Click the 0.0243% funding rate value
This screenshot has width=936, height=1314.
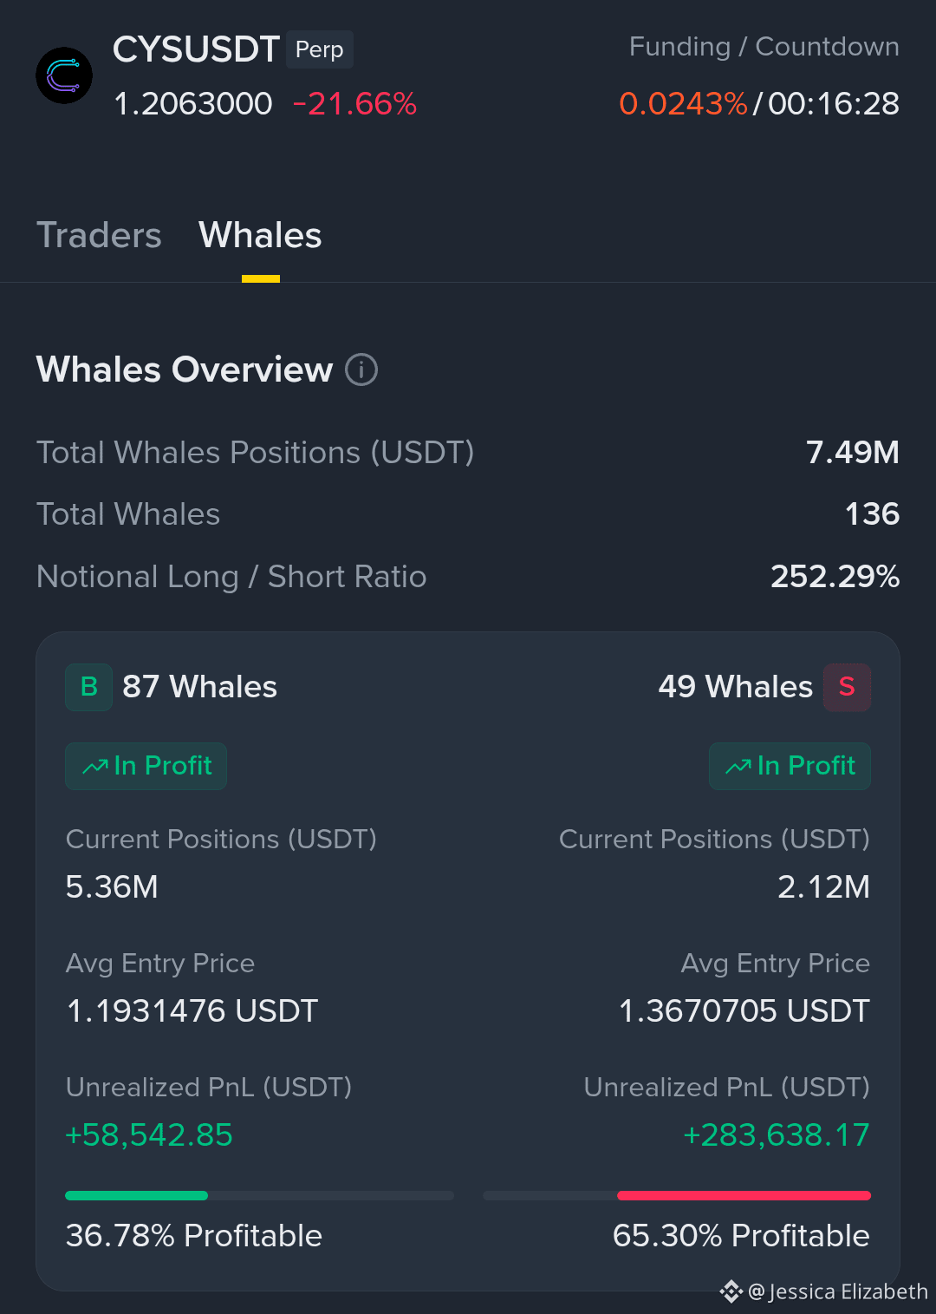coord(683,104)
